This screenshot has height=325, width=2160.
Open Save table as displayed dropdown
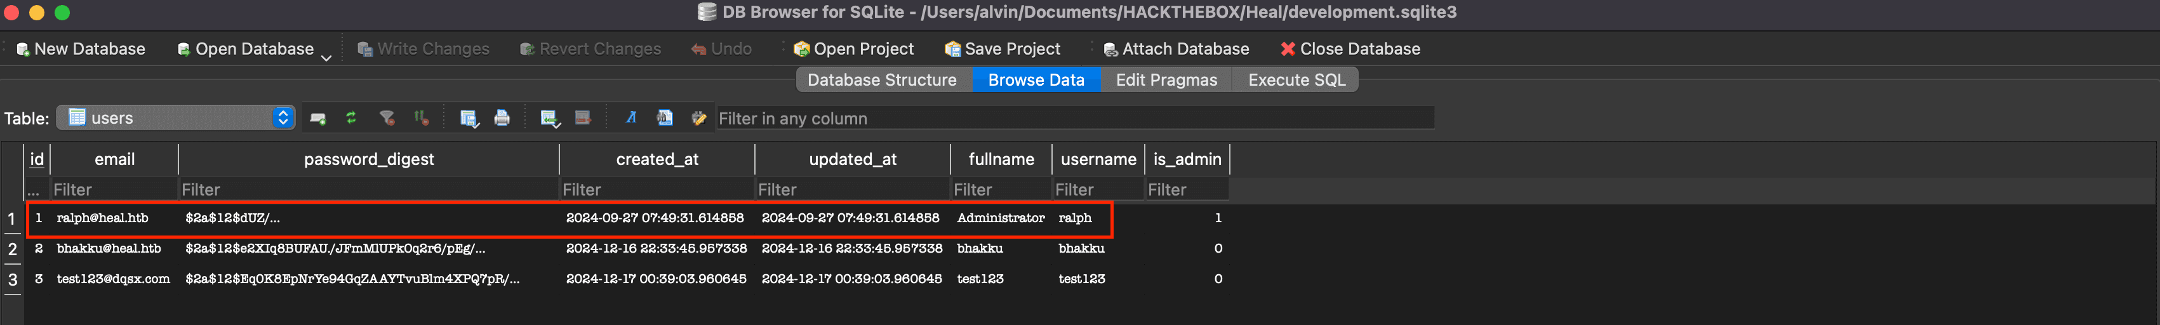pos(469,118)
